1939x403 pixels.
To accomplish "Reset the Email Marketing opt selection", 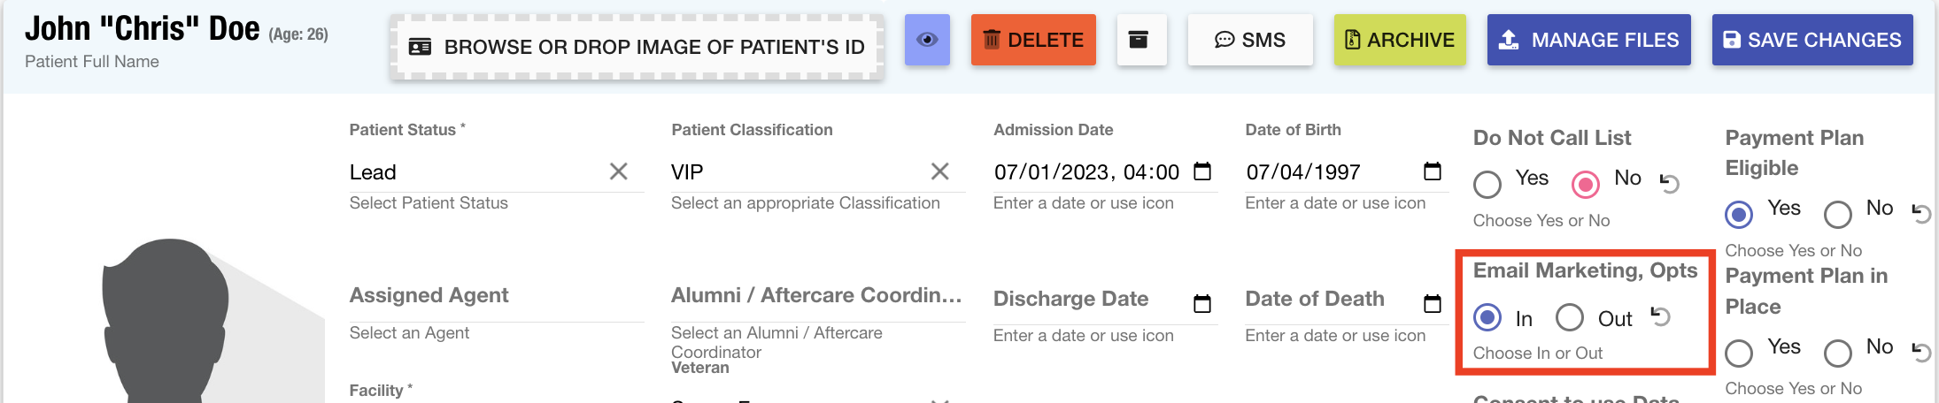I will point(1661,316).
